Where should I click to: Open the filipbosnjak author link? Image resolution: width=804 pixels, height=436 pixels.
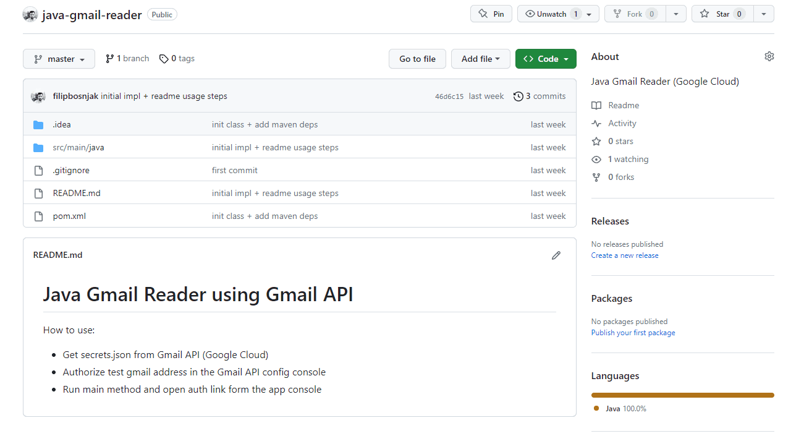click(75, 96)
